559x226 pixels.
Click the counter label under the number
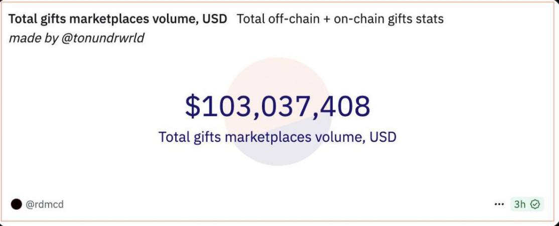pos(277,137)
